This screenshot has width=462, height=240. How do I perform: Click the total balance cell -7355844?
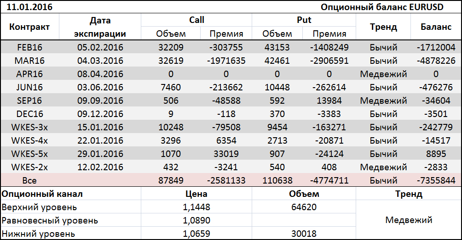coord(436,180)
